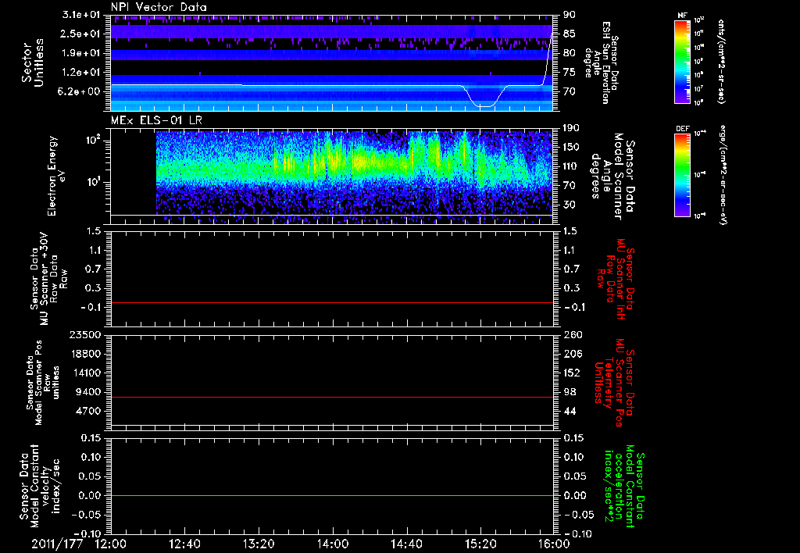Click the 'Sector Unitless' axis label
Image resolution: width=800 pixels, height=553 pixels.
click(33, 62)
